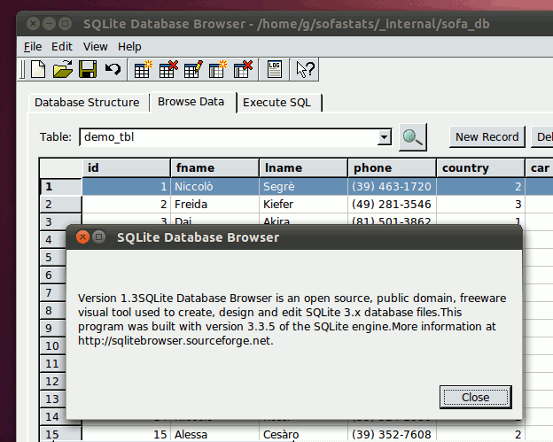The width and height of the screenshot is (553, 442).
Task: Click the cell containing Segrè
Action: [x=303, y=187]
